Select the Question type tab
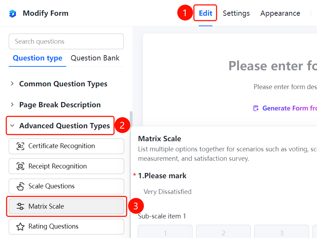The width and height of the screenshot is (317, 238). 37,58
